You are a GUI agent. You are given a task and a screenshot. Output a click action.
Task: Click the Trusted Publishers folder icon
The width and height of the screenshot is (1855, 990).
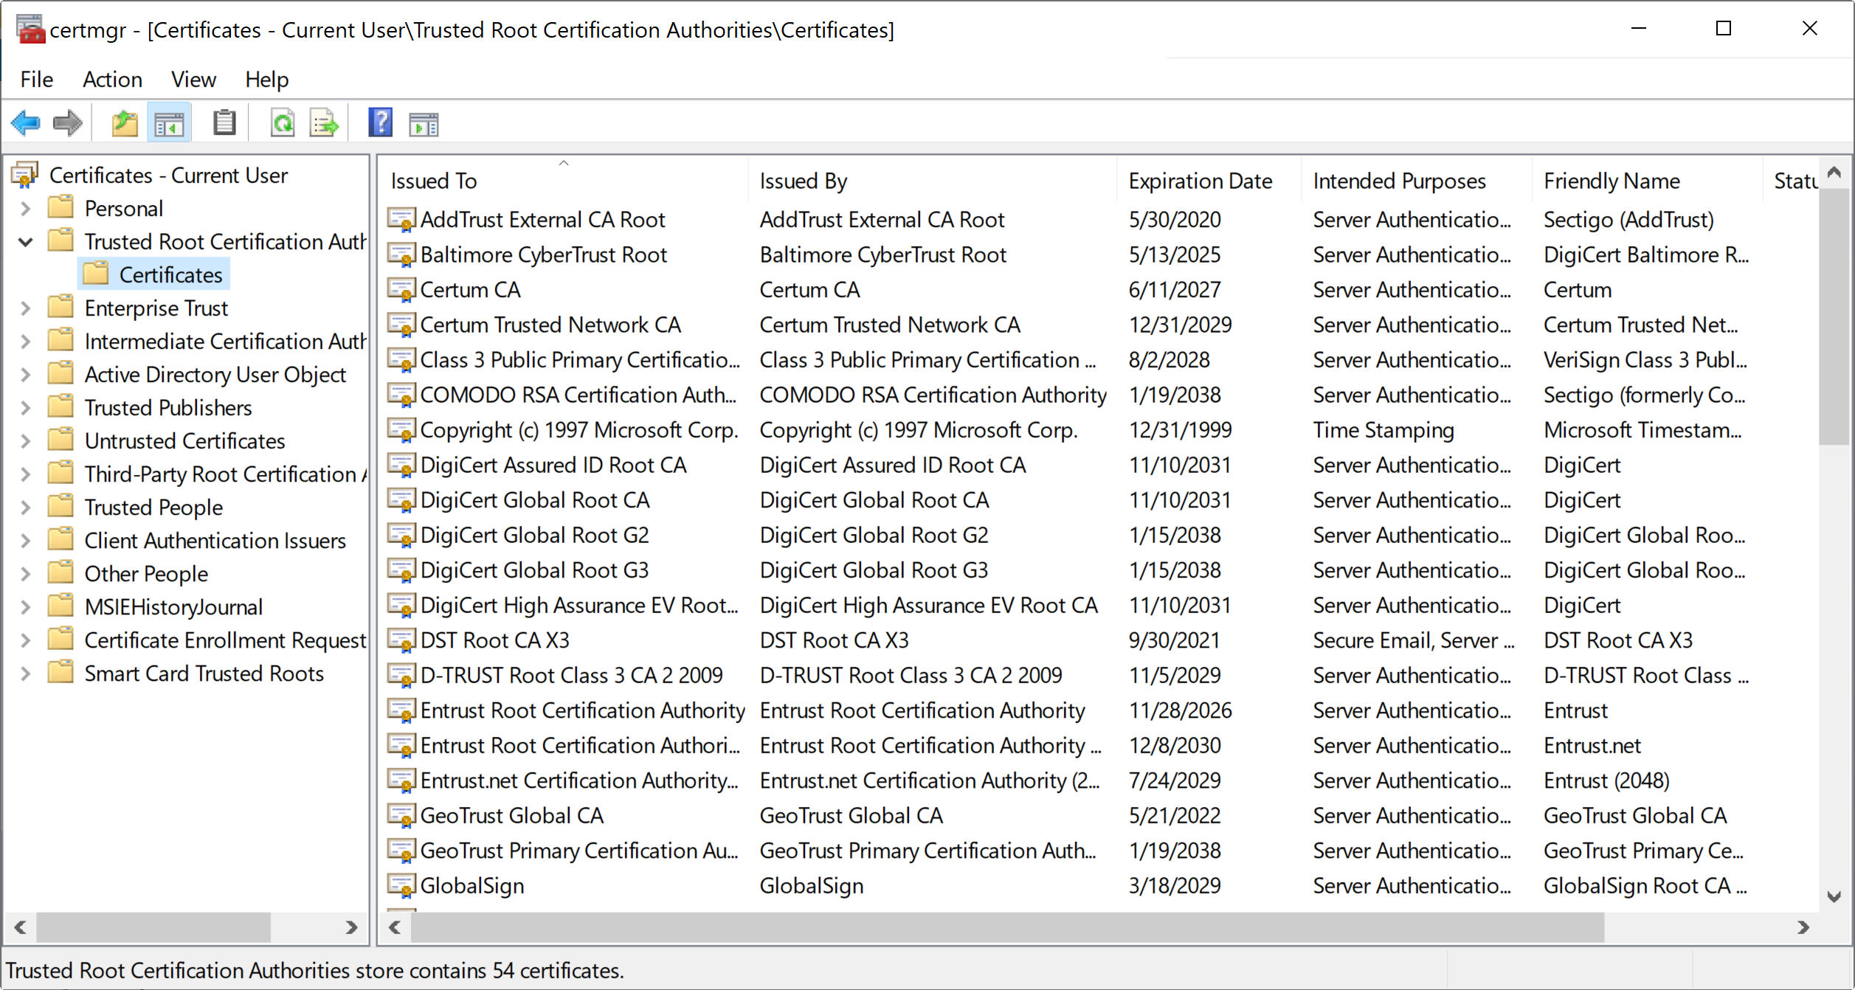click(61, 407)
